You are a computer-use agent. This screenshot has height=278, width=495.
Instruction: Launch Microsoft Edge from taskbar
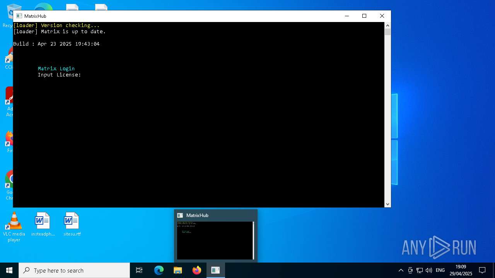pyautogui.click(x=159, y=270)
